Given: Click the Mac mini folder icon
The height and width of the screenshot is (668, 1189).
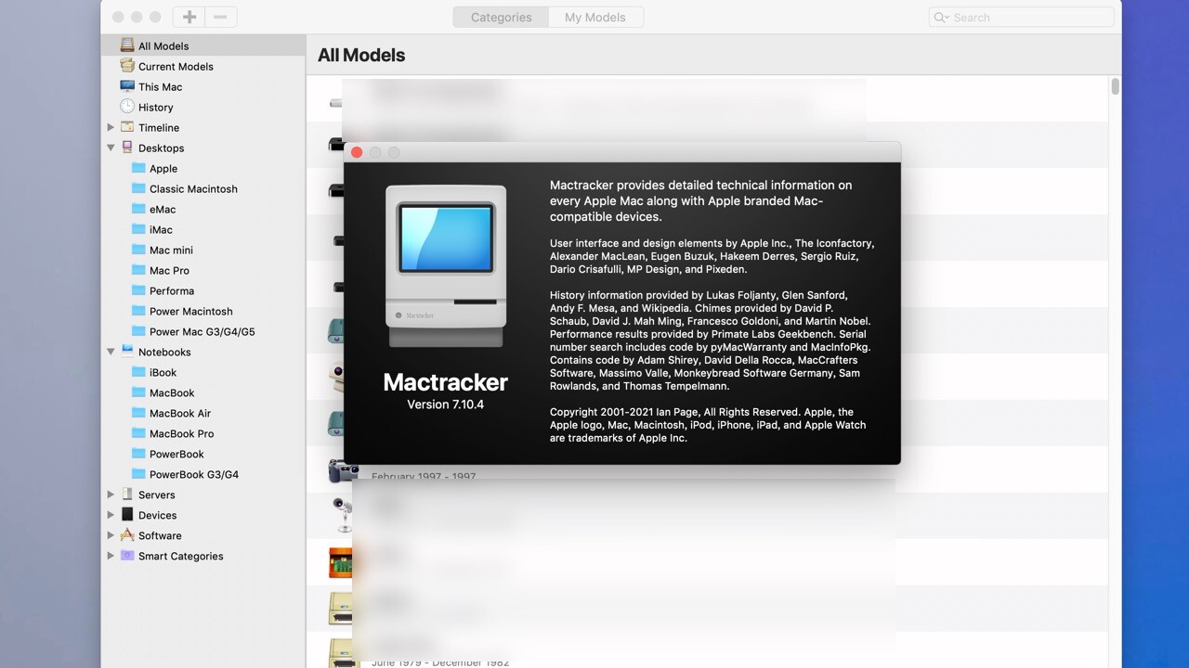Looking at the screenshot, I should (138, 250).
